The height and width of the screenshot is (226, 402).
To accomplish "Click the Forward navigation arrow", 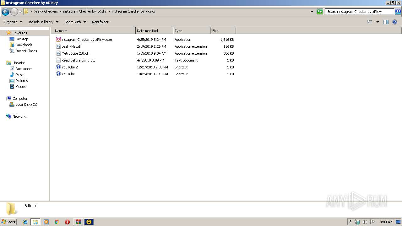I will [x=14, y=12].
